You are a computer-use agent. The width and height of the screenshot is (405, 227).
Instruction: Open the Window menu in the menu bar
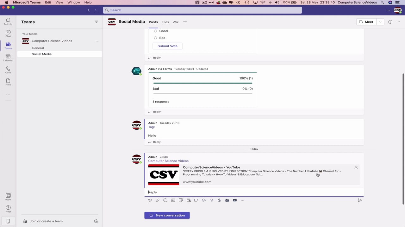click(74, 3)
